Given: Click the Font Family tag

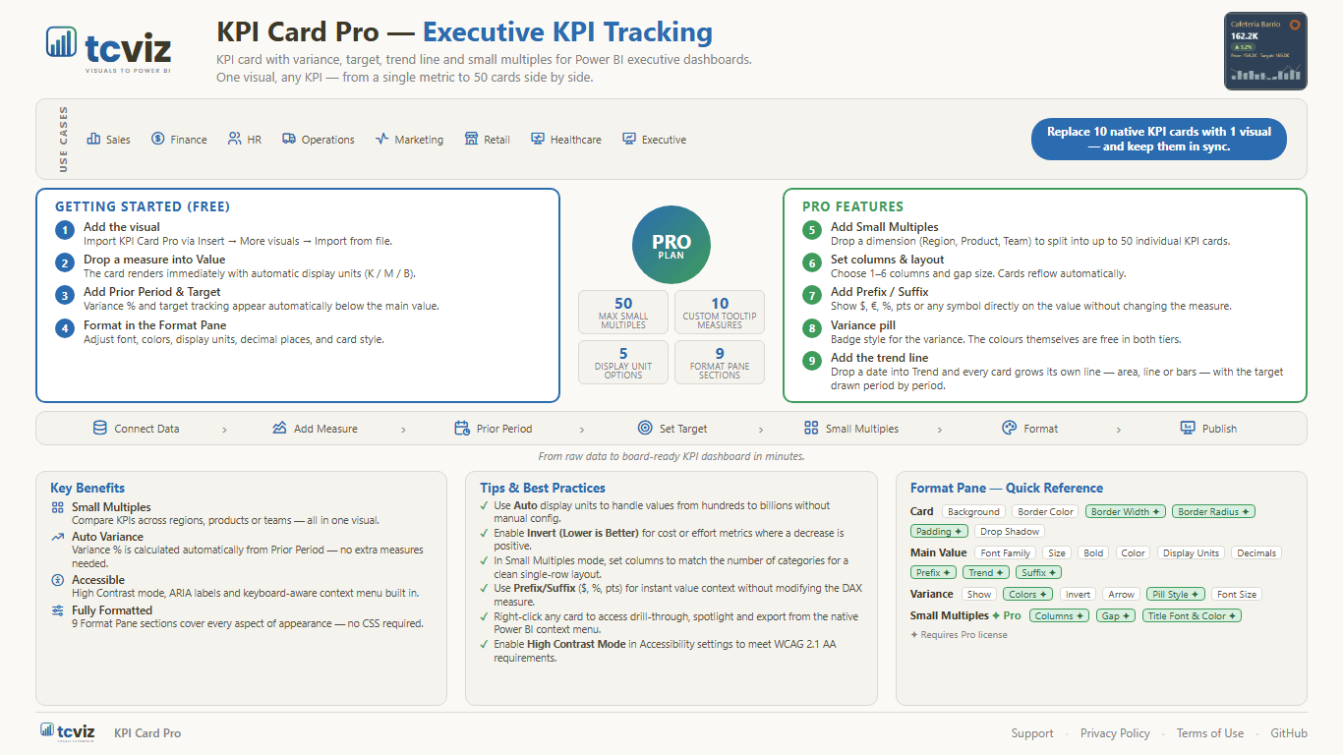Looking at the screenshot, I should (1006, 552).
